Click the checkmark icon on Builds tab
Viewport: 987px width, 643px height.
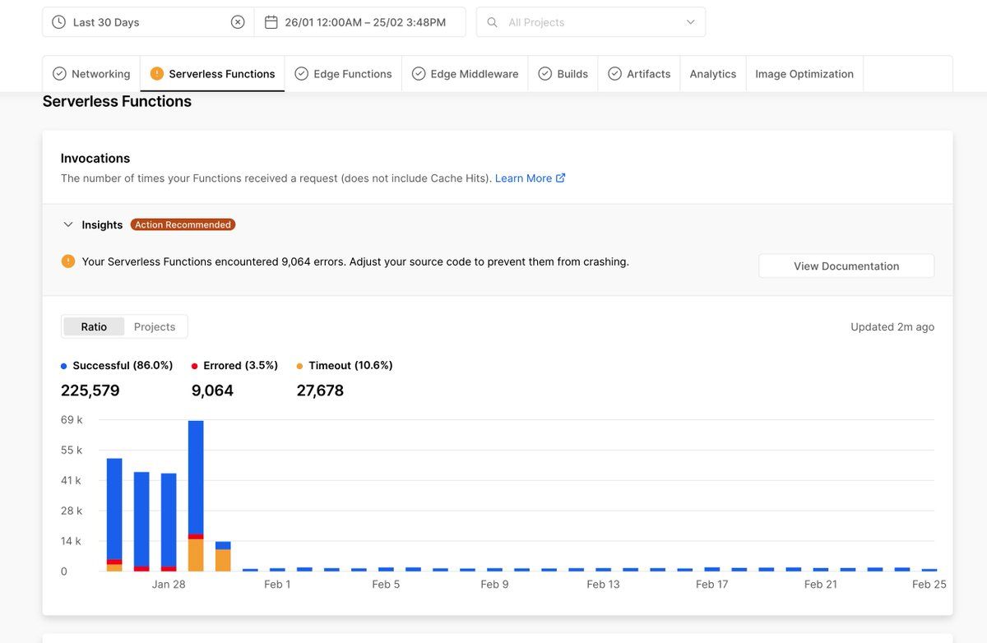[x=544, y=74]
